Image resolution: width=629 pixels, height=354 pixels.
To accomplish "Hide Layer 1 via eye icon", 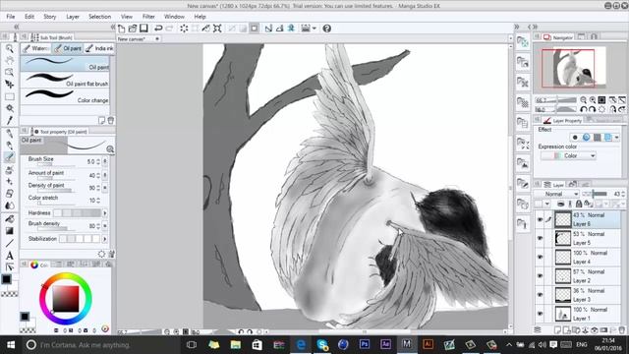I will 540,314.
